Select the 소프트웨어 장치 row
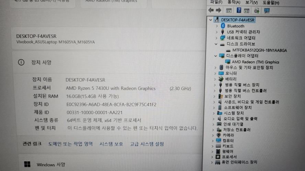305x171 pixels. (x=237, y=108)
